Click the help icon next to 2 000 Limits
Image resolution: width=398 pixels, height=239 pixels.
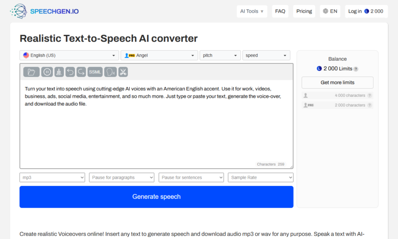[x=356, y=69]
